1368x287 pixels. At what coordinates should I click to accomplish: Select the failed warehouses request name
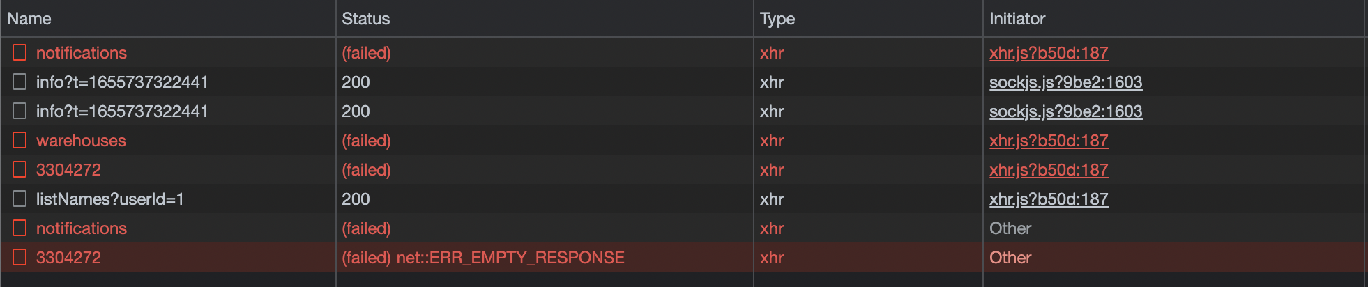(x=81, y=141)
